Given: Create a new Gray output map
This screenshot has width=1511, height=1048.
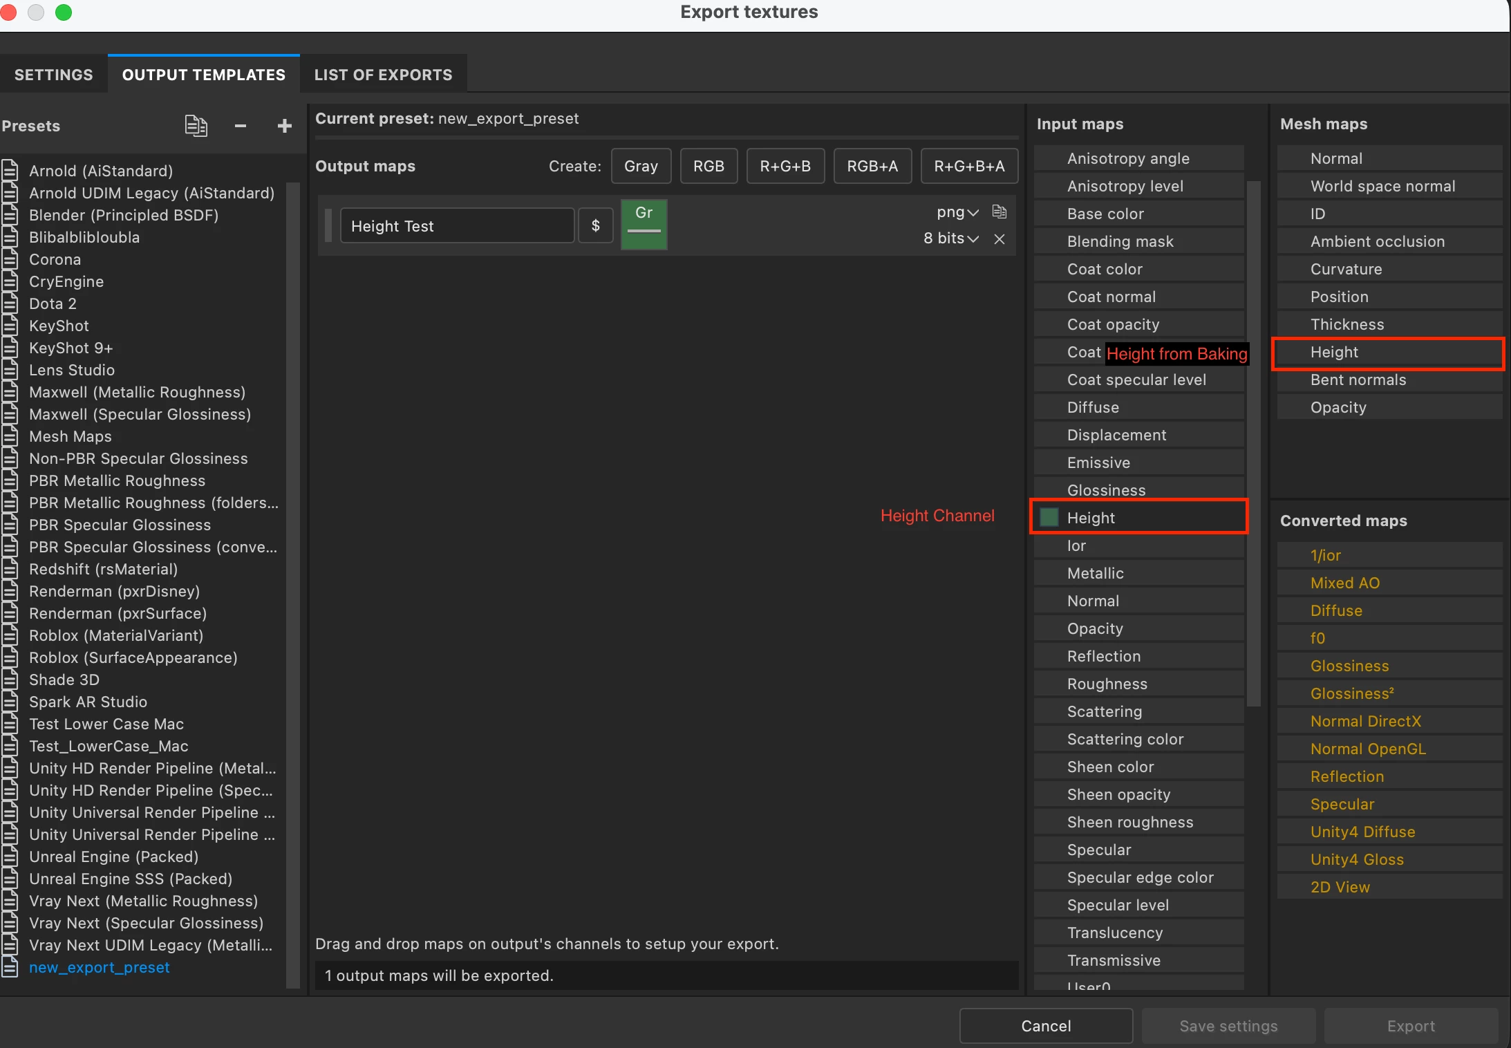Looking at the screenshot, I should point(640,166).
